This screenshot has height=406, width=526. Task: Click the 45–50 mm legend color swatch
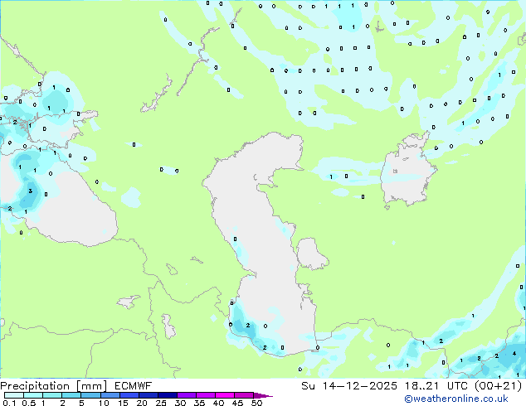[x=244, y=395]
